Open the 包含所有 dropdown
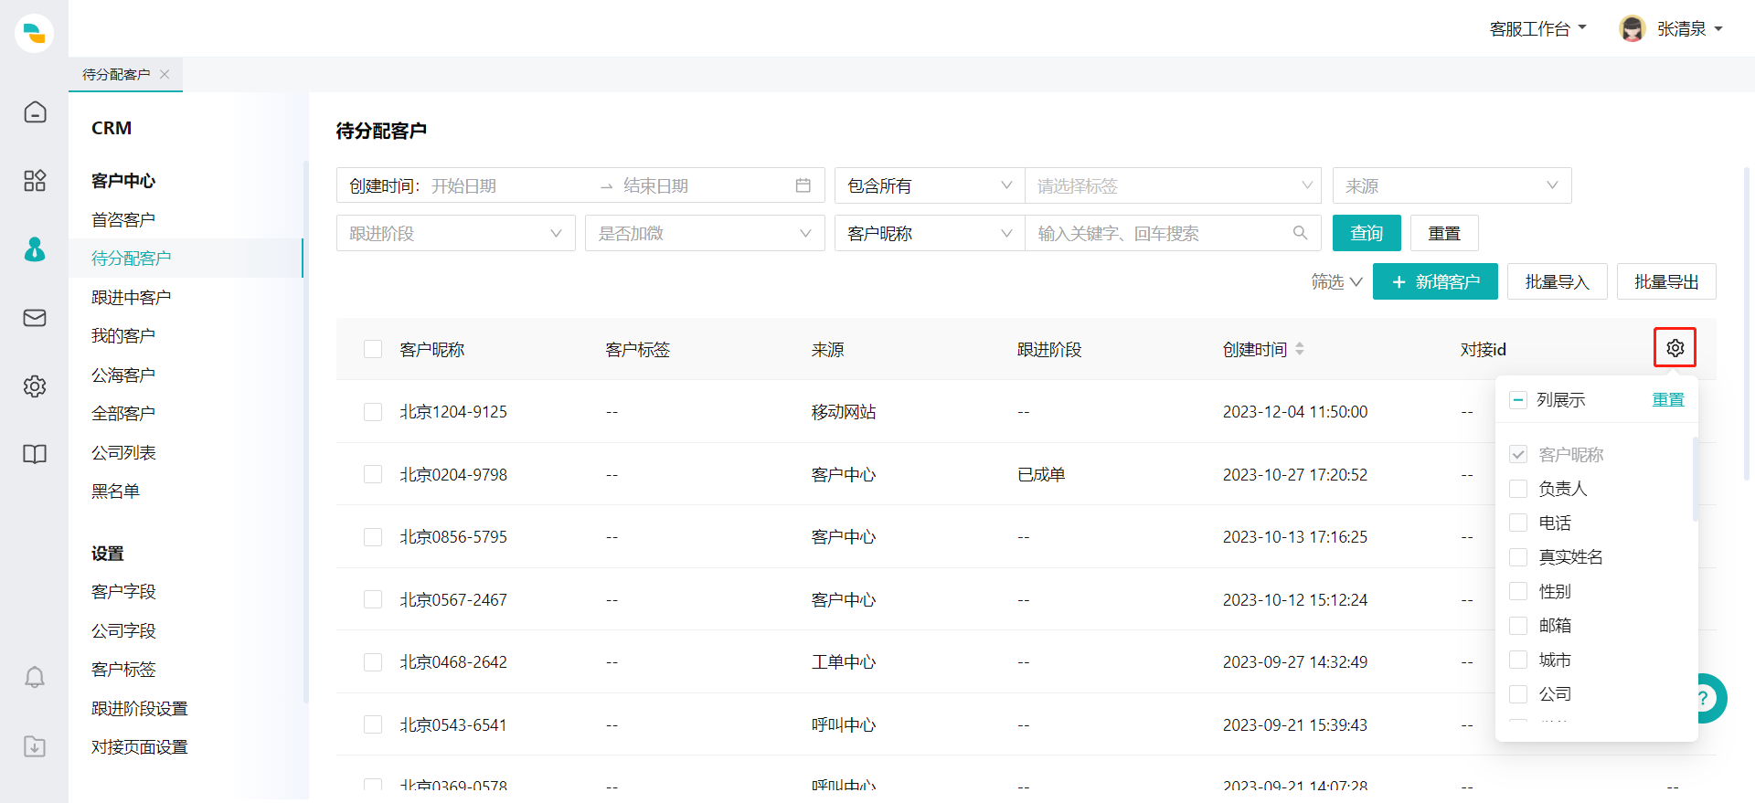Viewport: 1755px width, 803px height. point(930,185)
